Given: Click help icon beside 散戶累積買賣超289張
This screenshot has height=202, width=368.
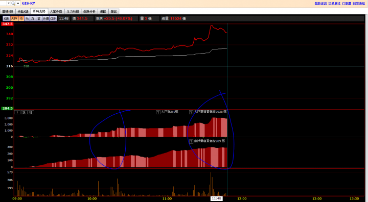Looking at the screenshot, I should [x=191, y=141].
